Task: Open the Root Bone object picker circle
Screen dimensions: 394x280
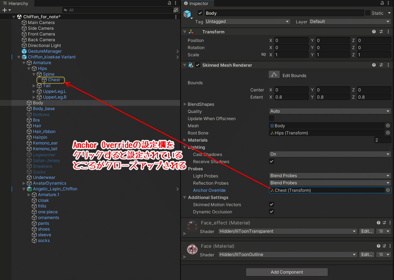Action: pyautogui.click(x=388, y=133)
